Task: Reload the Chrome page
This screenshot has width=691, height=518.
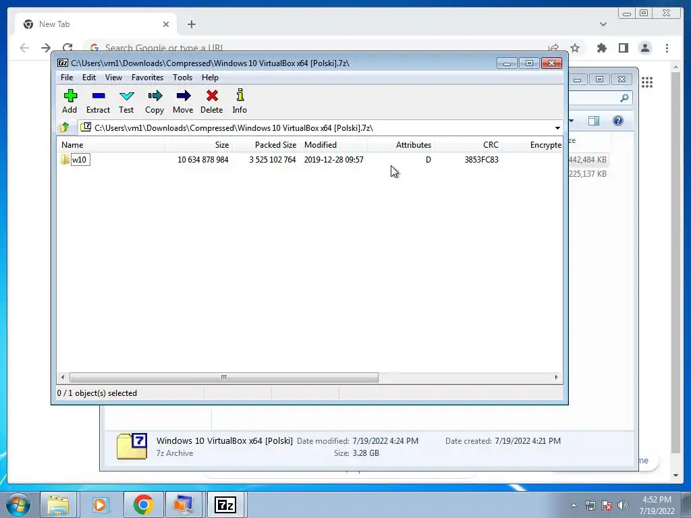Action: [x=67, y=48]
